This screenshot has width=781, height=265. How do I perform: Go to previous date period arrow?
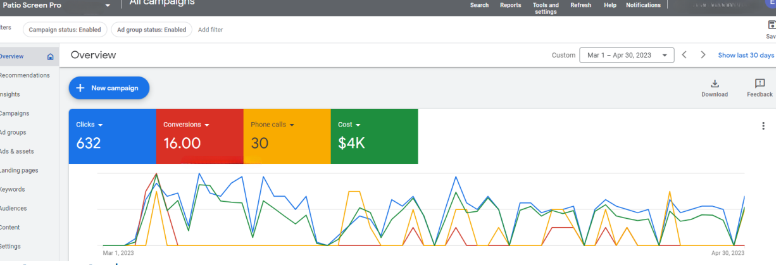684,55
